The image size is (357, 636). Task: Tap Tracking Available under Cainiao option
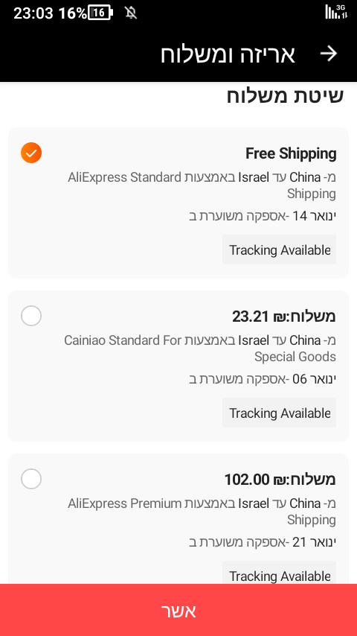(x=279, y=413)
